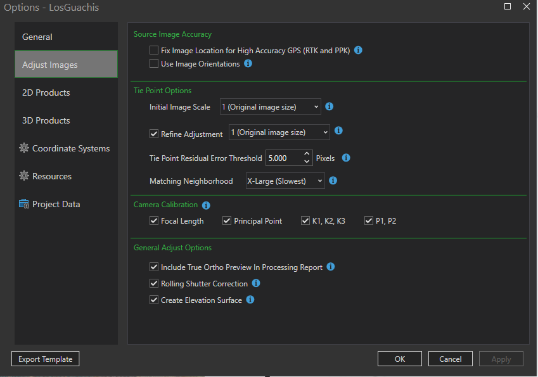Disable the Focal Length calibration checkbox
Screen dimensions: 538x377
tap(153, 221)
